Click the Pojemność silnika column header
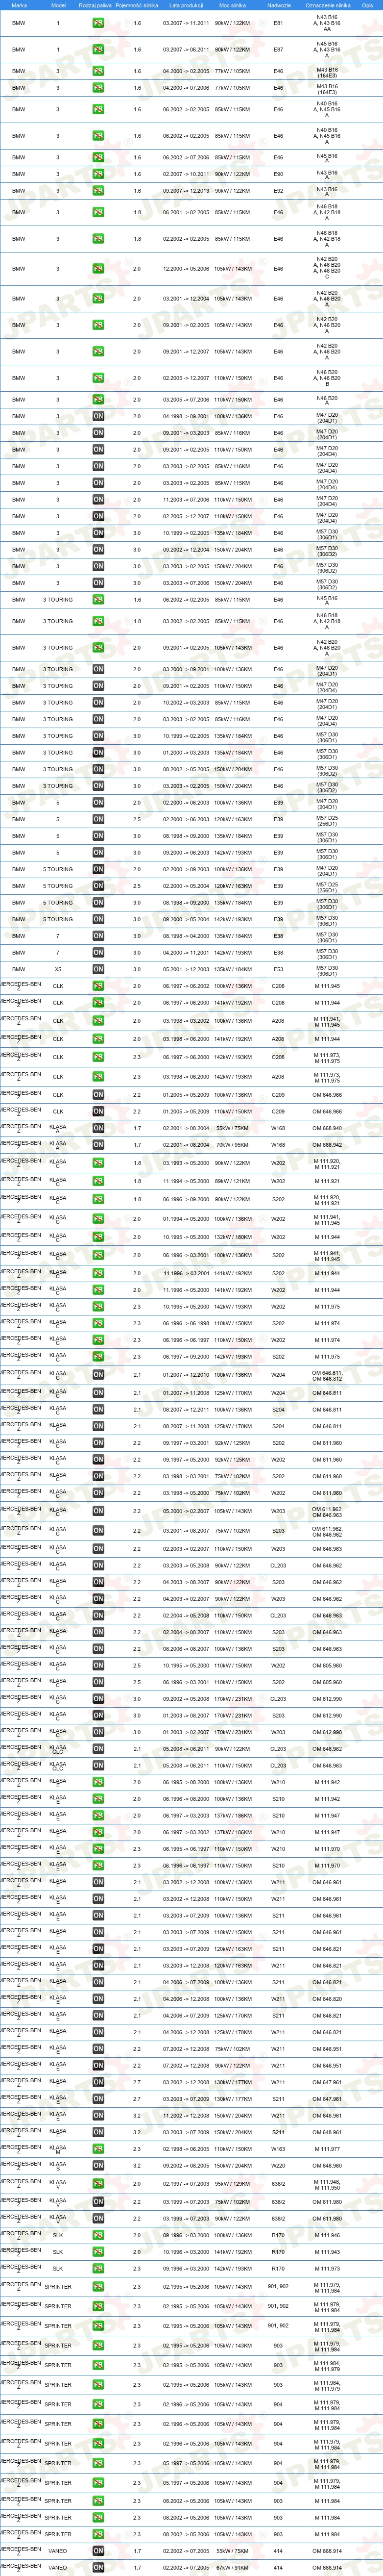 137,5
